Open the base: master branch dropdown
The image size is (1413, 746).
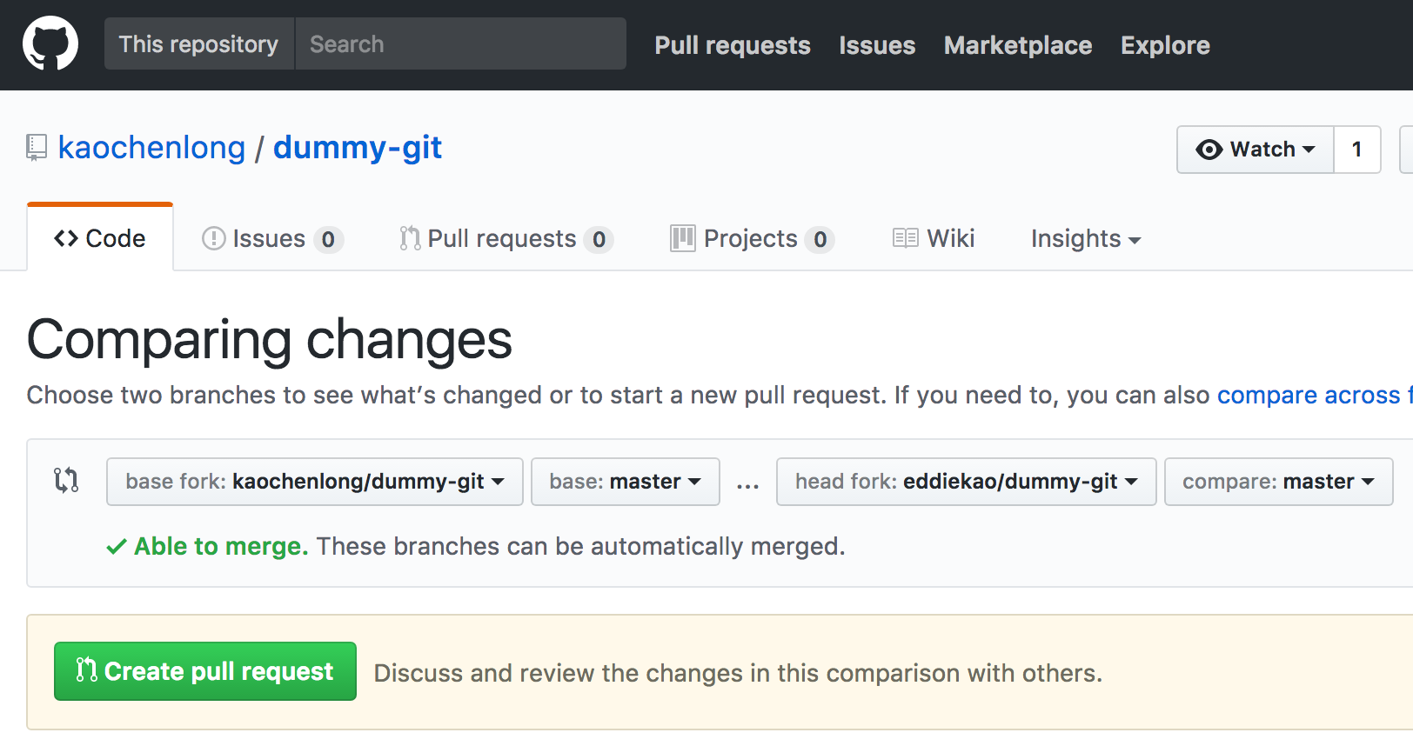625,482
